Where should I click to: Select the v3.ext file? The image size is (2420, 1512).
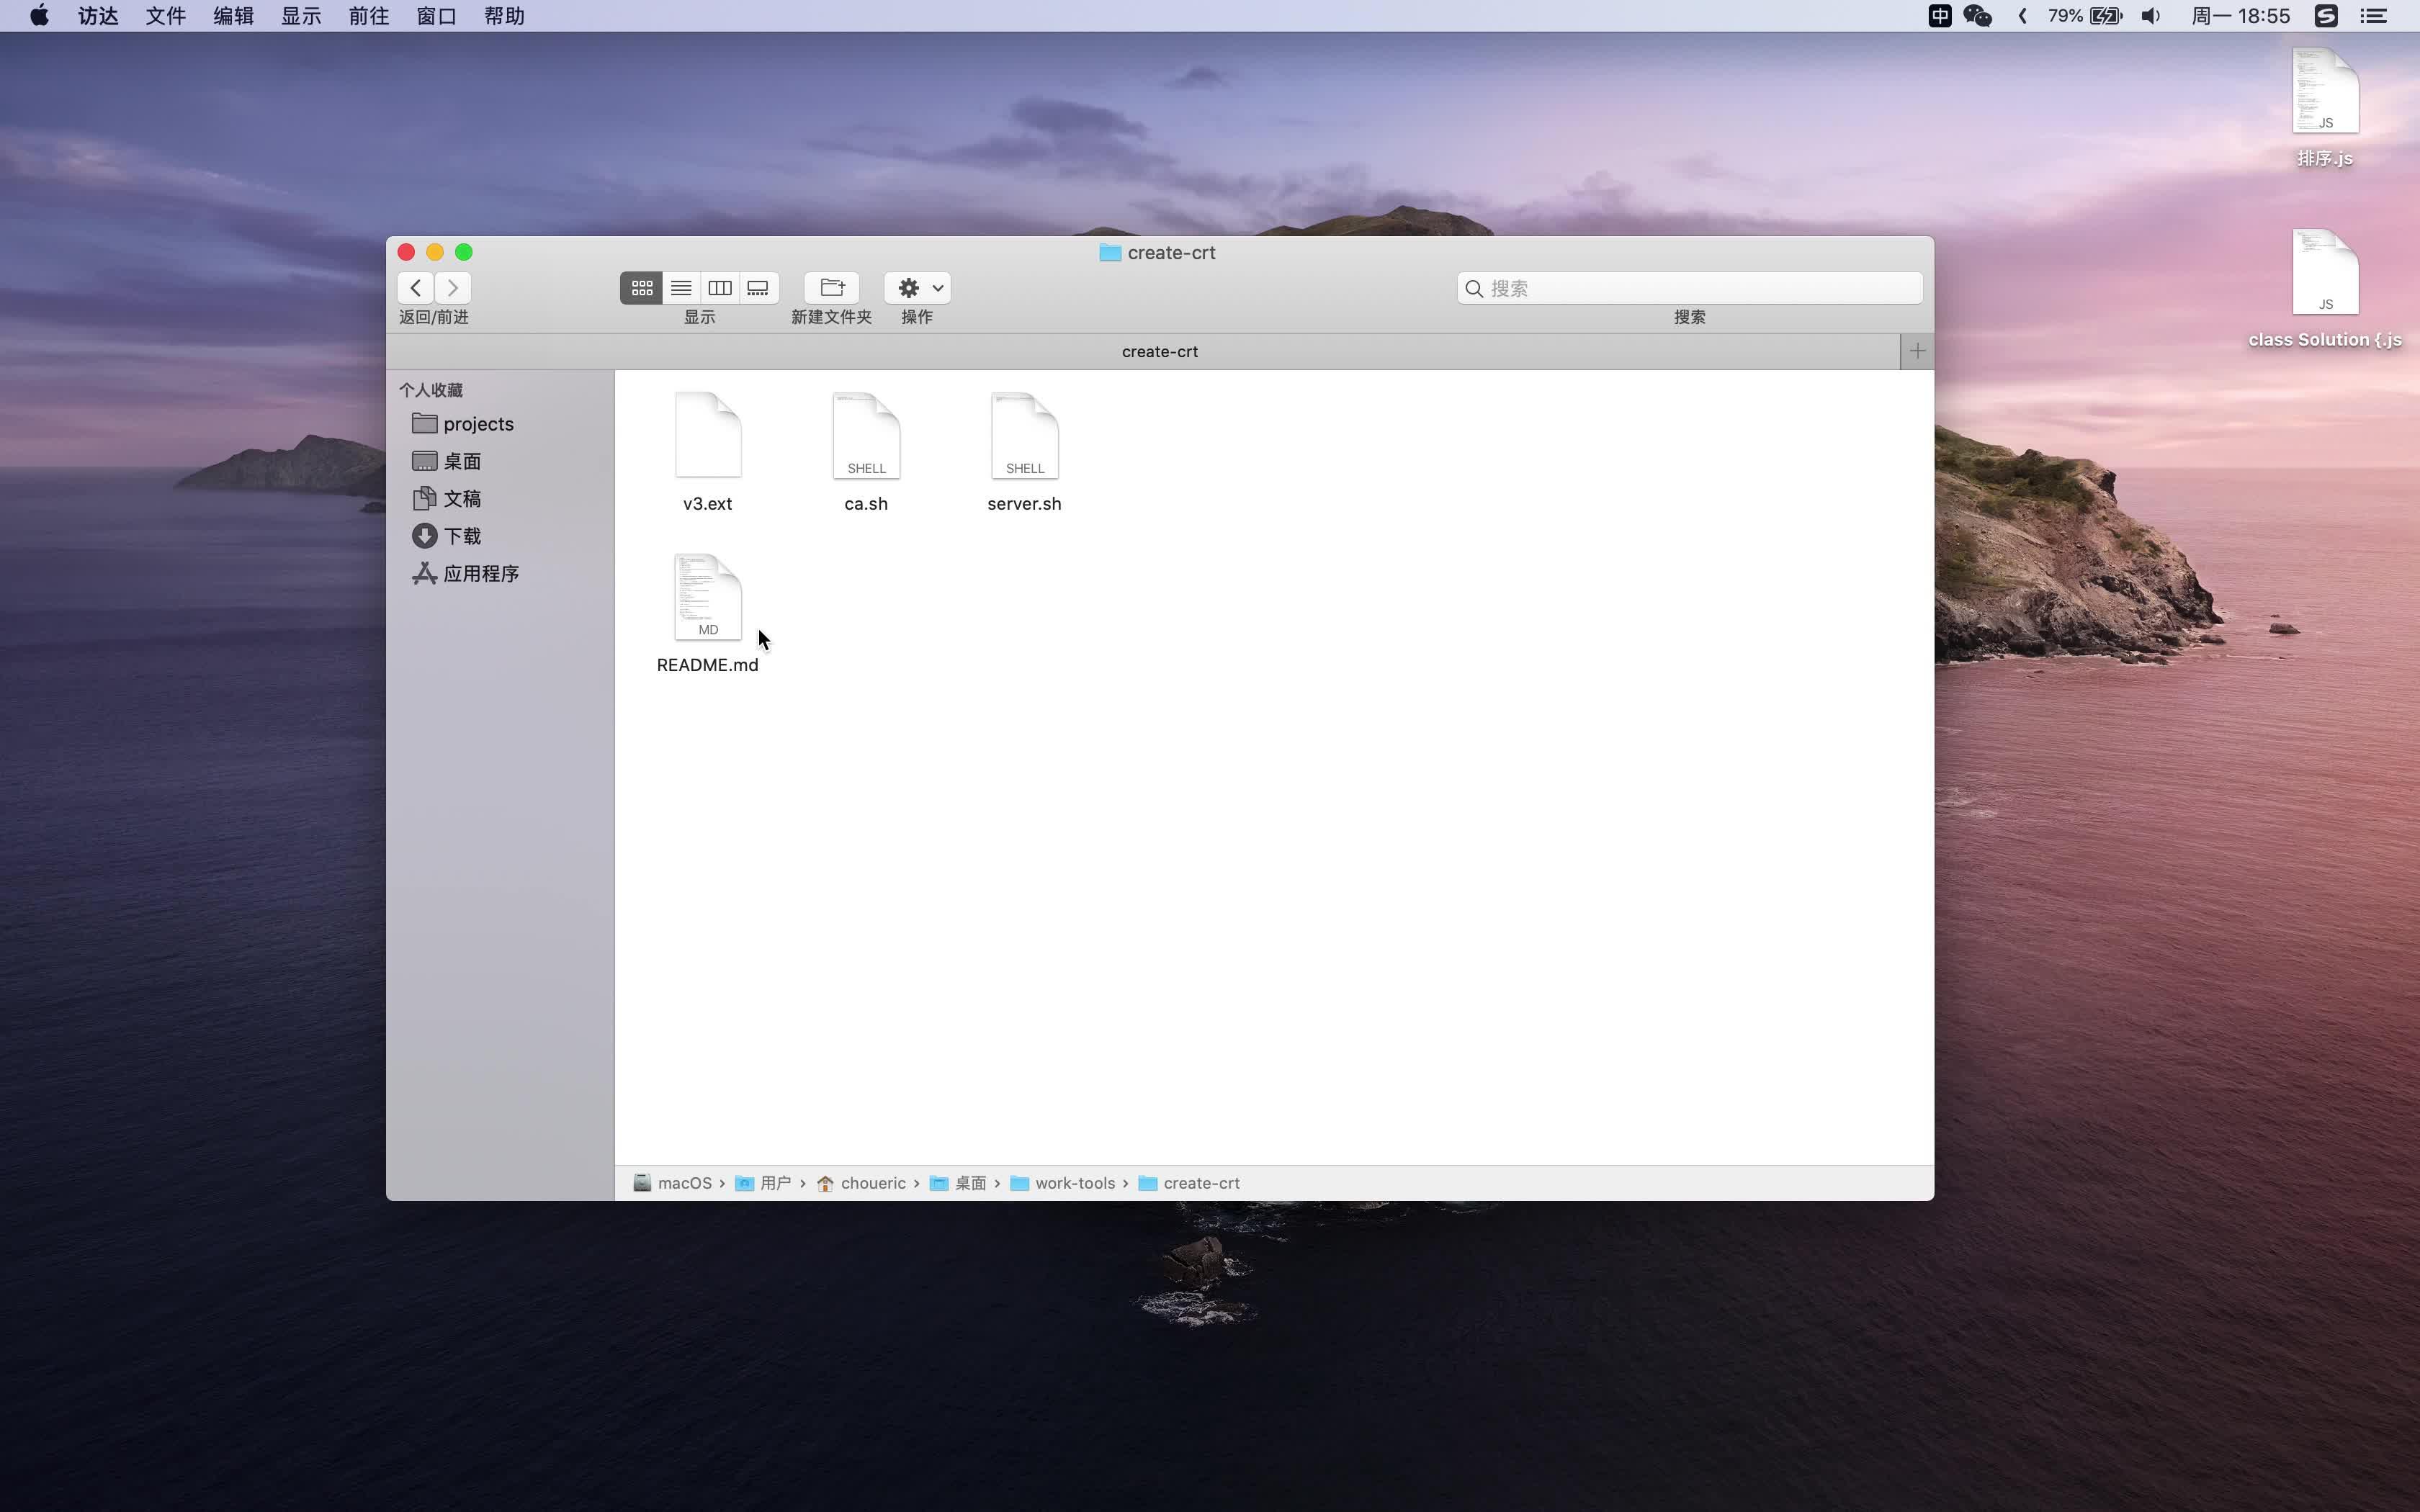pyautogui.click(x=708, y=452)
